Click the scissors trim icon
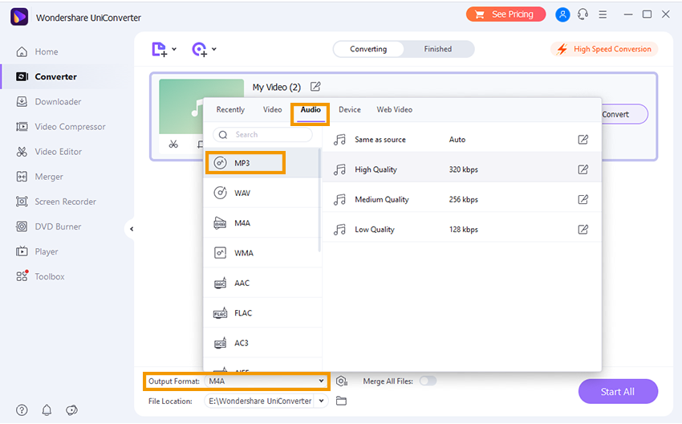The image size is (682, 424). pos(173,144)
